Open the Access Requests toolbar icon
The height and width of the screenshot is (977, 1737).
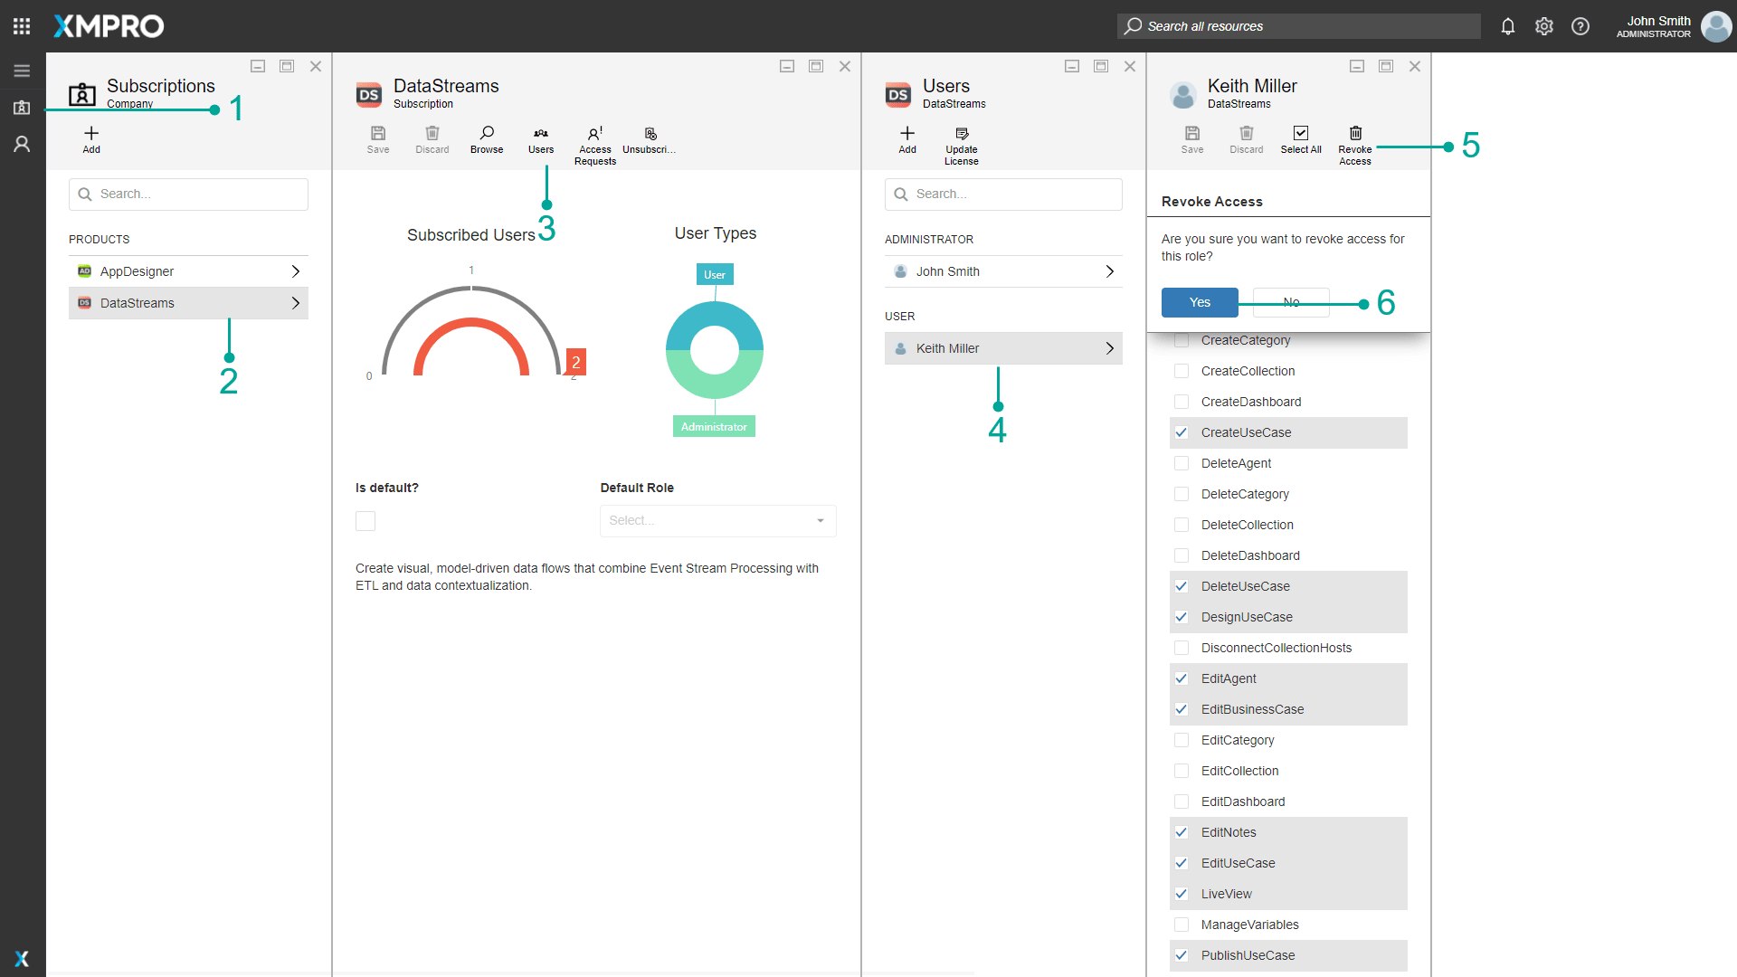pos(594,134)
